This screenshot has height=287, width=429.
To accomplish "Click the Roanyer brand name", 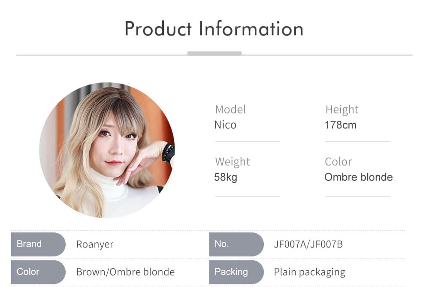I will coord(95,244).
